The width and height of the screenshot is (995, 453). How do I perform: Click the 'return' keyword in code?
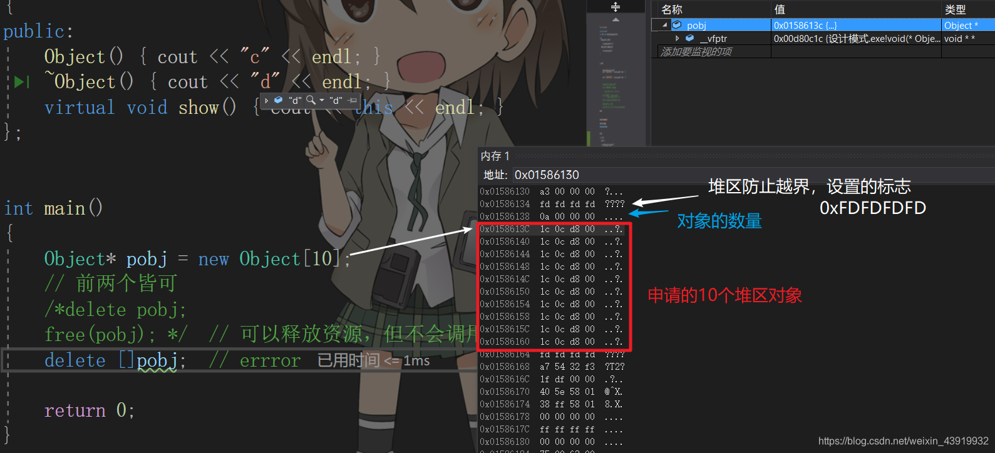coord(75,410)
